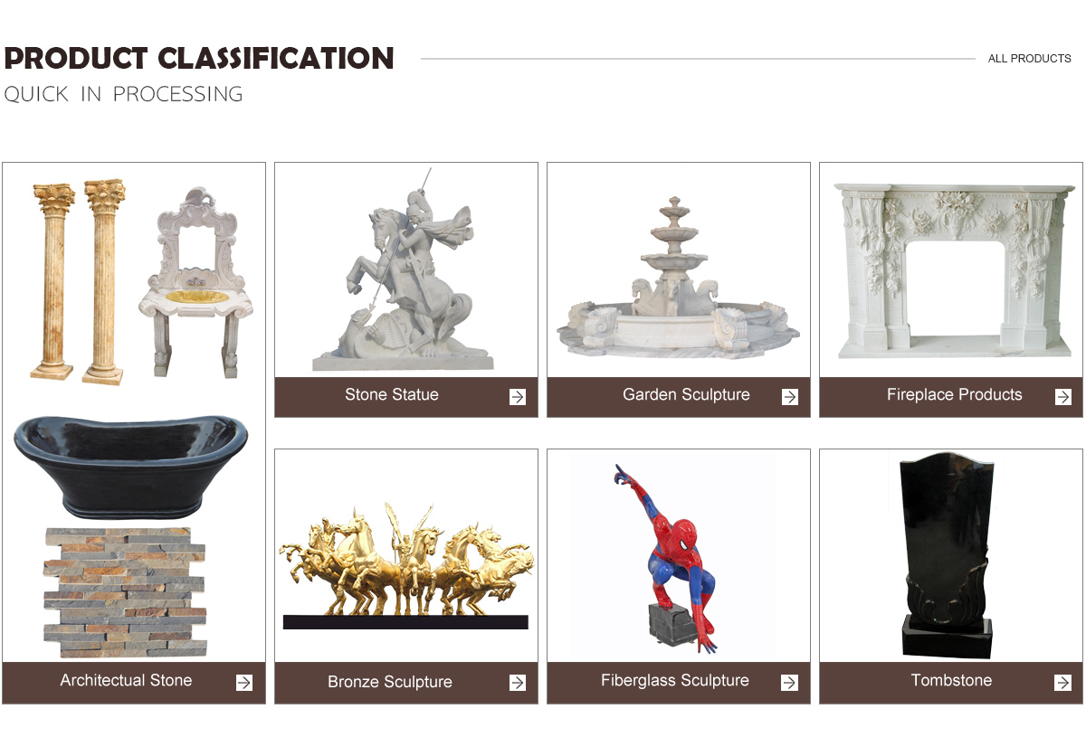Click the arrow icon beside Fiberglass Sculpture

click(x=790, y=683)
